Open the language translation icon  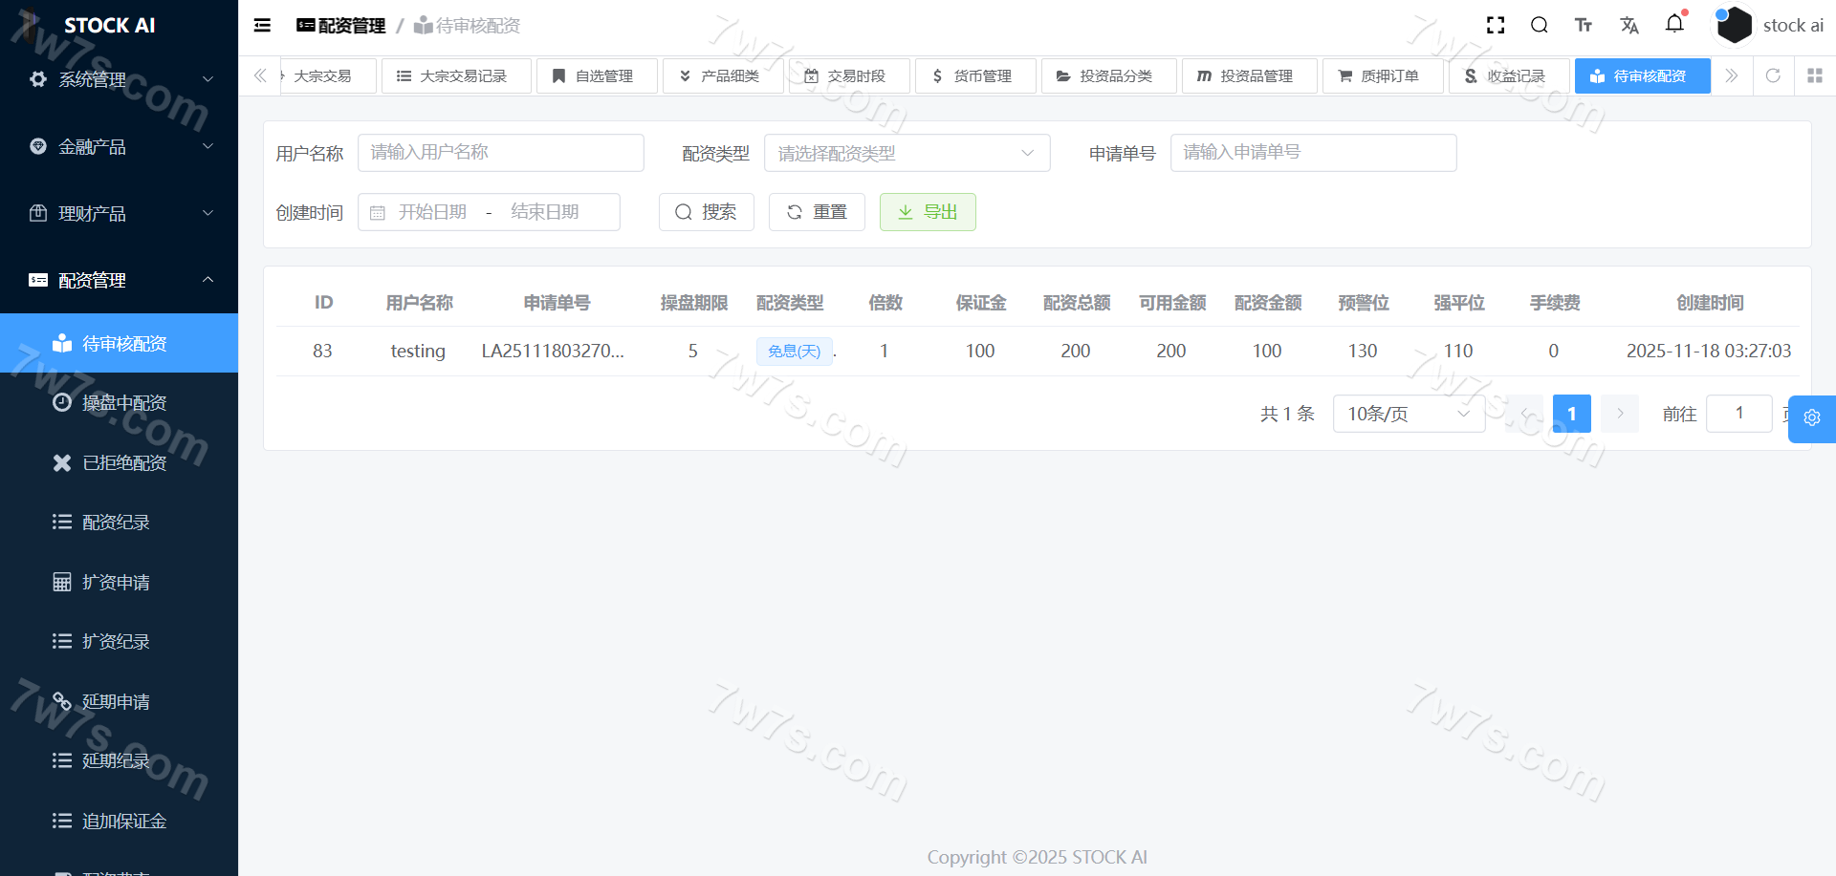point(1629,26)
